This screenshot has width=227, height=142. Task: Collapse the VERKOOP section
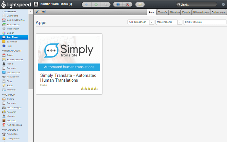point(8,95)
